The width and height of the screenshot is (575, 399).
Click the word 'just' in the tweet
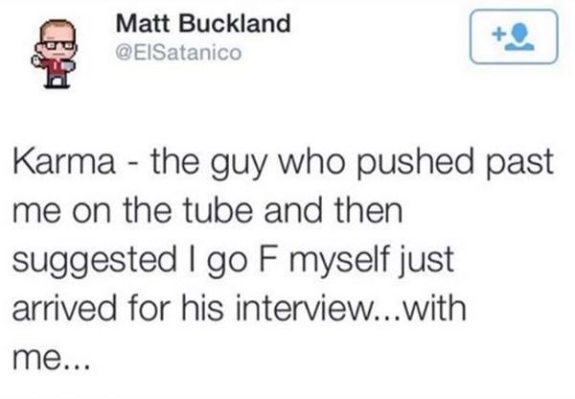click(426, 261)
